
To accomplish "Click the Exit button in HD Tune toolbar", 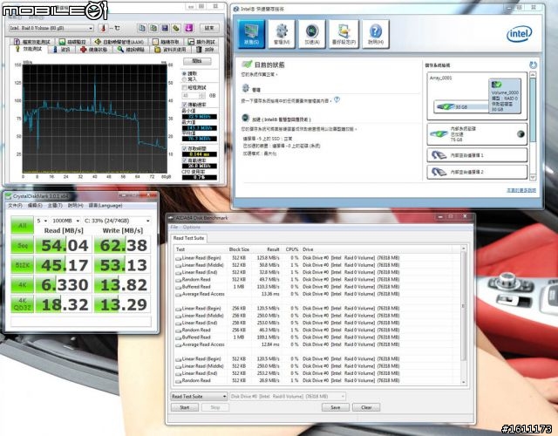I will pos(209,28).
